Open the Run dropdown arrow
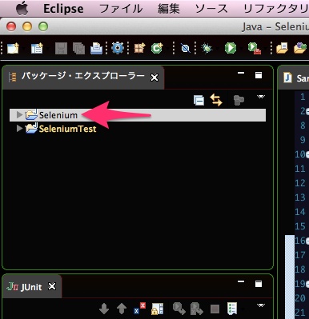This screenshot has width=309, height=319. click(241, 49)
